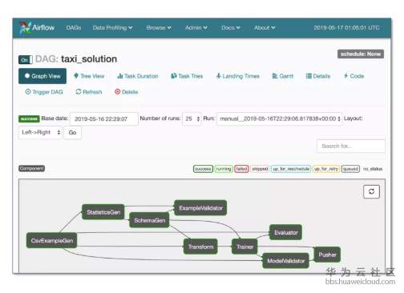The height and width of the screenshot is (293, 404).
Task: Select the Trainer task node
Action: click(x=244, y=247)
